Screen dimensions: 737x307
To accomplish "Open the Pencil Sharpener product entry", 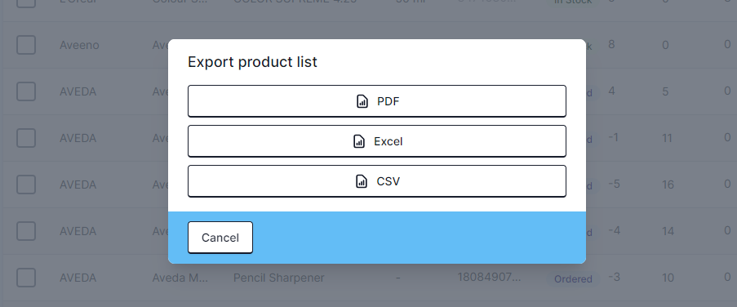I will [279, 278].
